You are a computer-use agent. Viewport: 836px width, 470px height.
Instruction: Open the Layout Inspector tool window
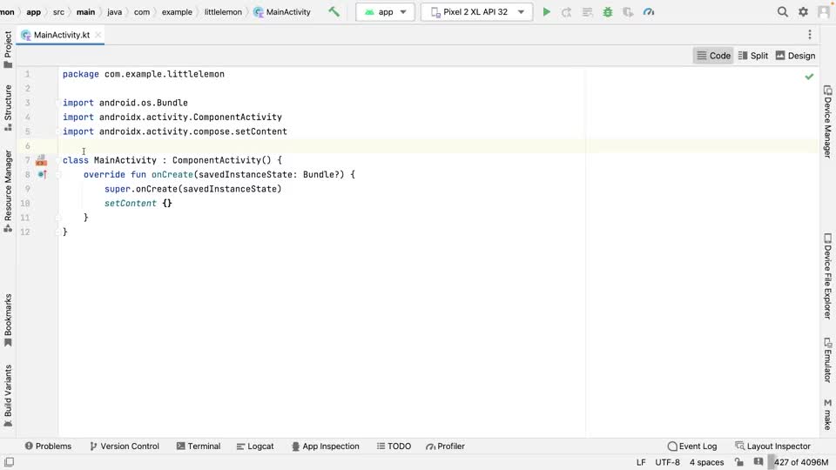pyautogui.click(x=772, y=446)
